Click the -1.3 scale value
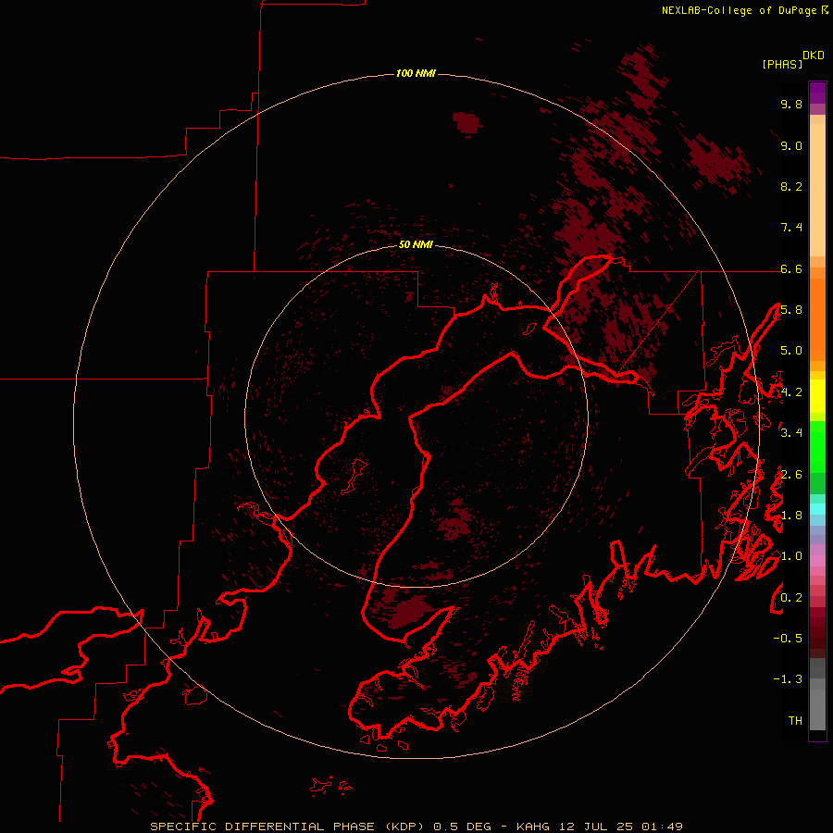The width and height of the screenshot is (833, 833). pos(788,679)
